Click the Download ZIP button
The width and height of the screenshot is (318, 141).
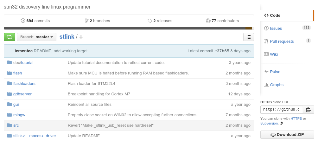click(x=287, y=135)
